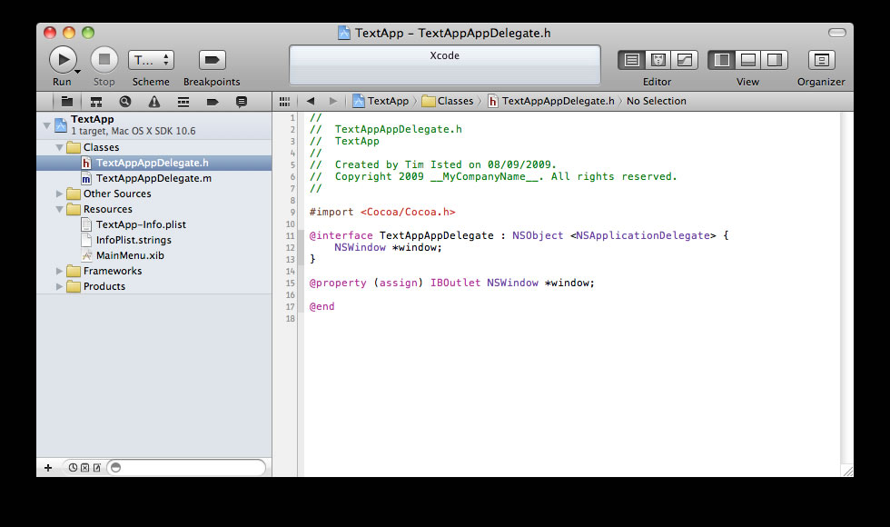Show the bottom Debug area pane
The width and height of the screenshot is (890, 527).
tap(748, 60)
